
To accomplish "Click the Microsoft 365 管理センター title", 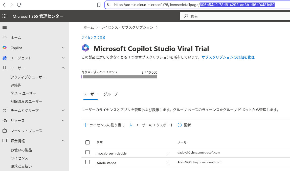I will tap(38, 16).
